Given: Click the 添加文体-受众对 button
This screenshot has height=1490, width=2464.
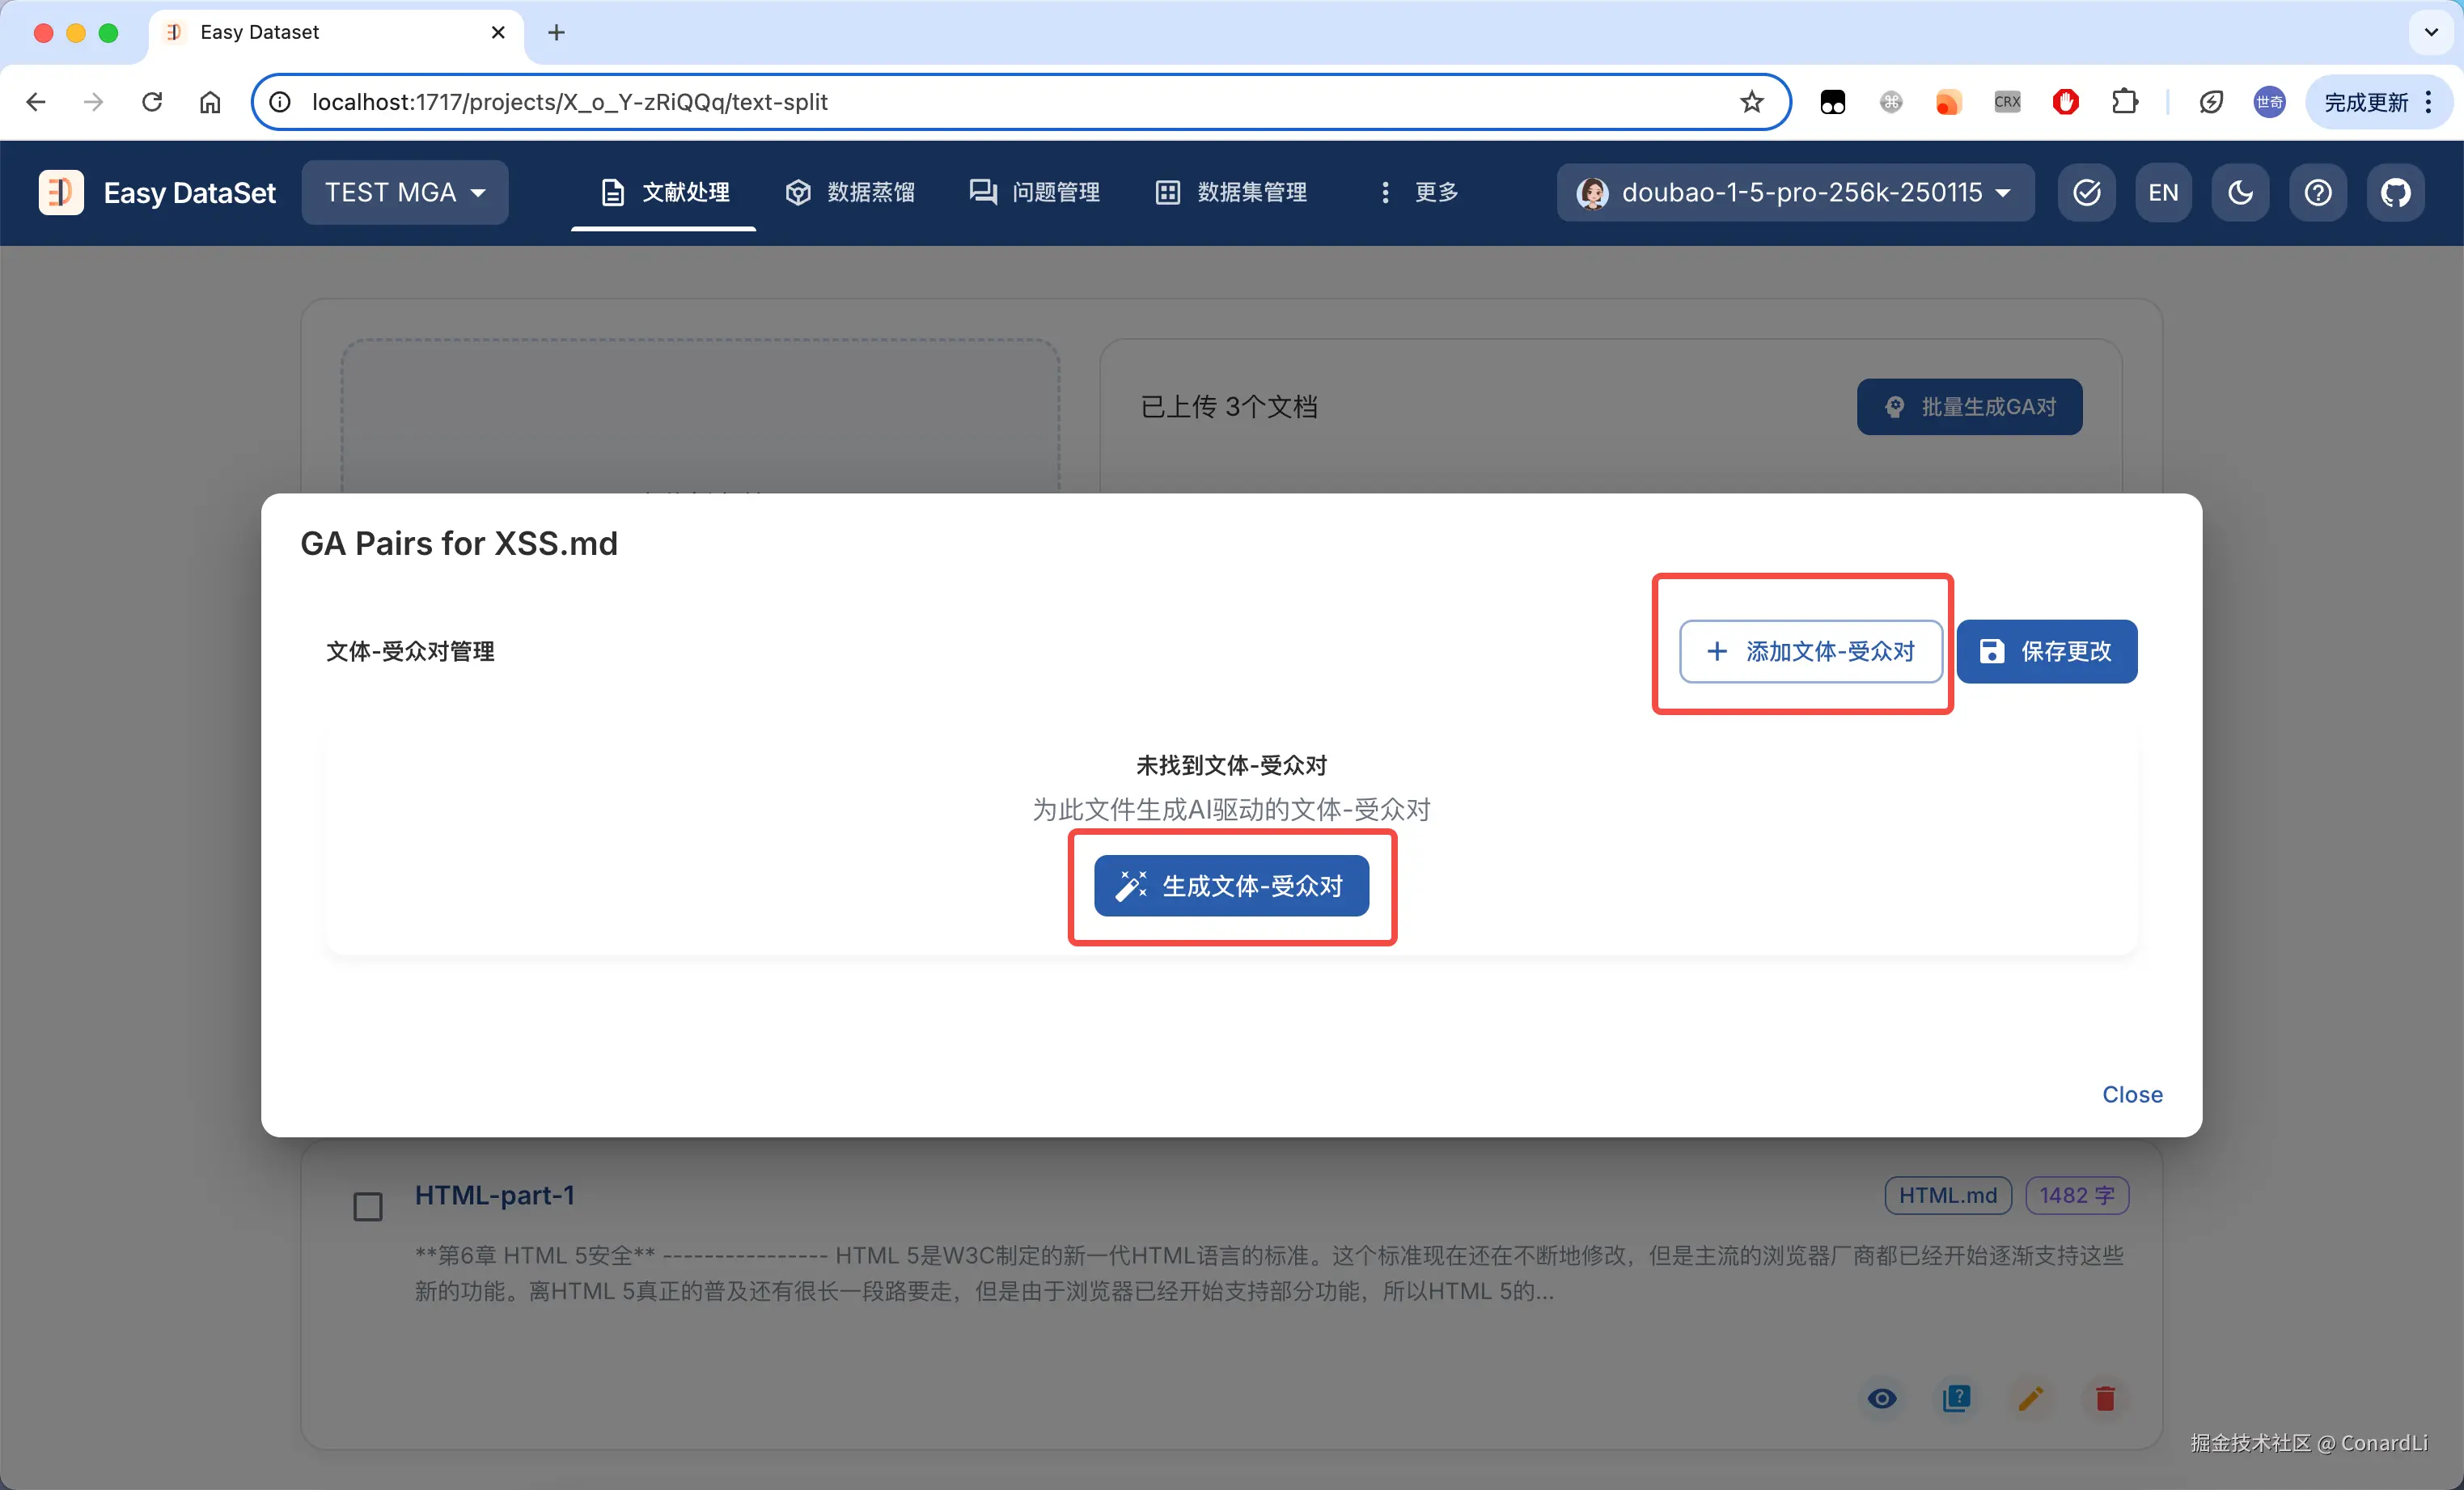Looking at the screenshot, I should (1810, 651).
